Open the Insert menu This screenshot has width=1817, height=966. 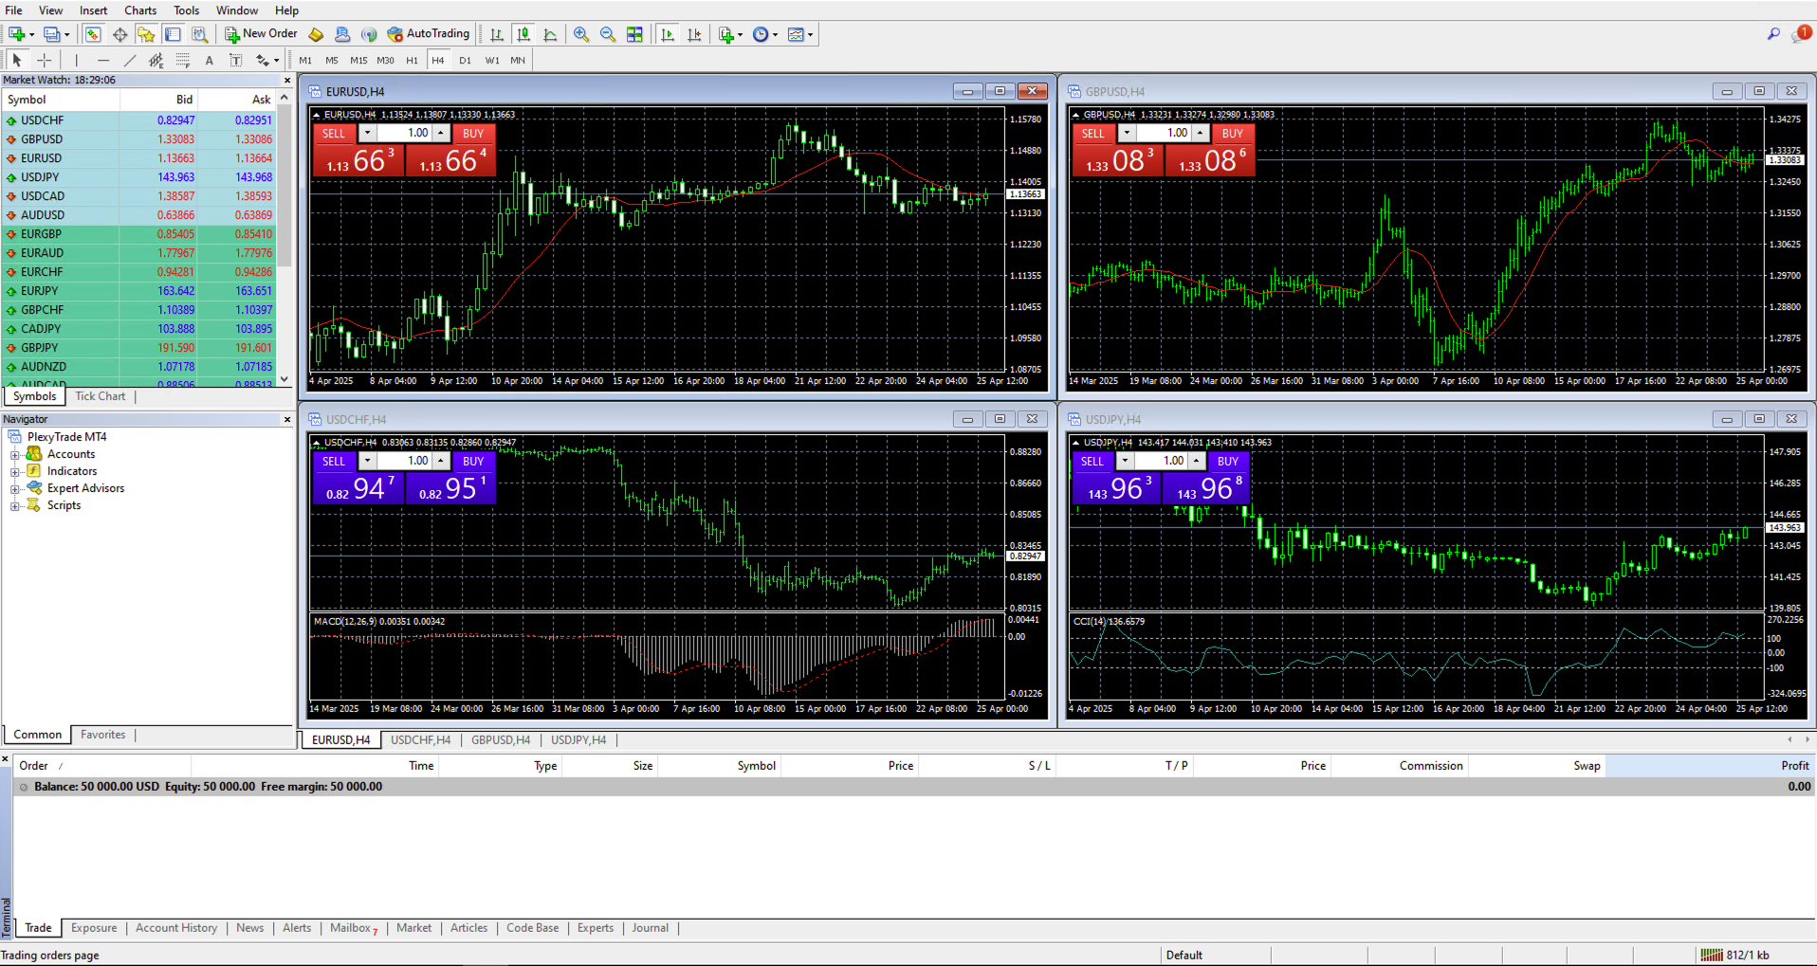point(93,10)
